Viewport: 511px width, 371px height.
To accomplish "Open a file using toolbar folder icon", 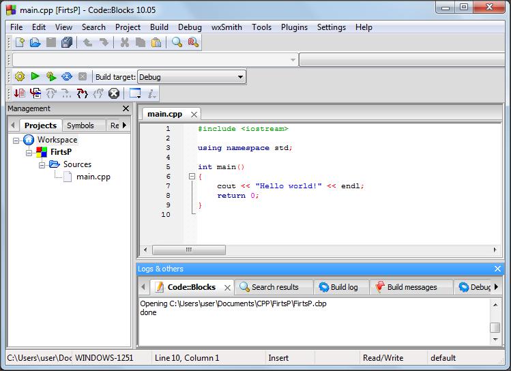I will point(35,42).
